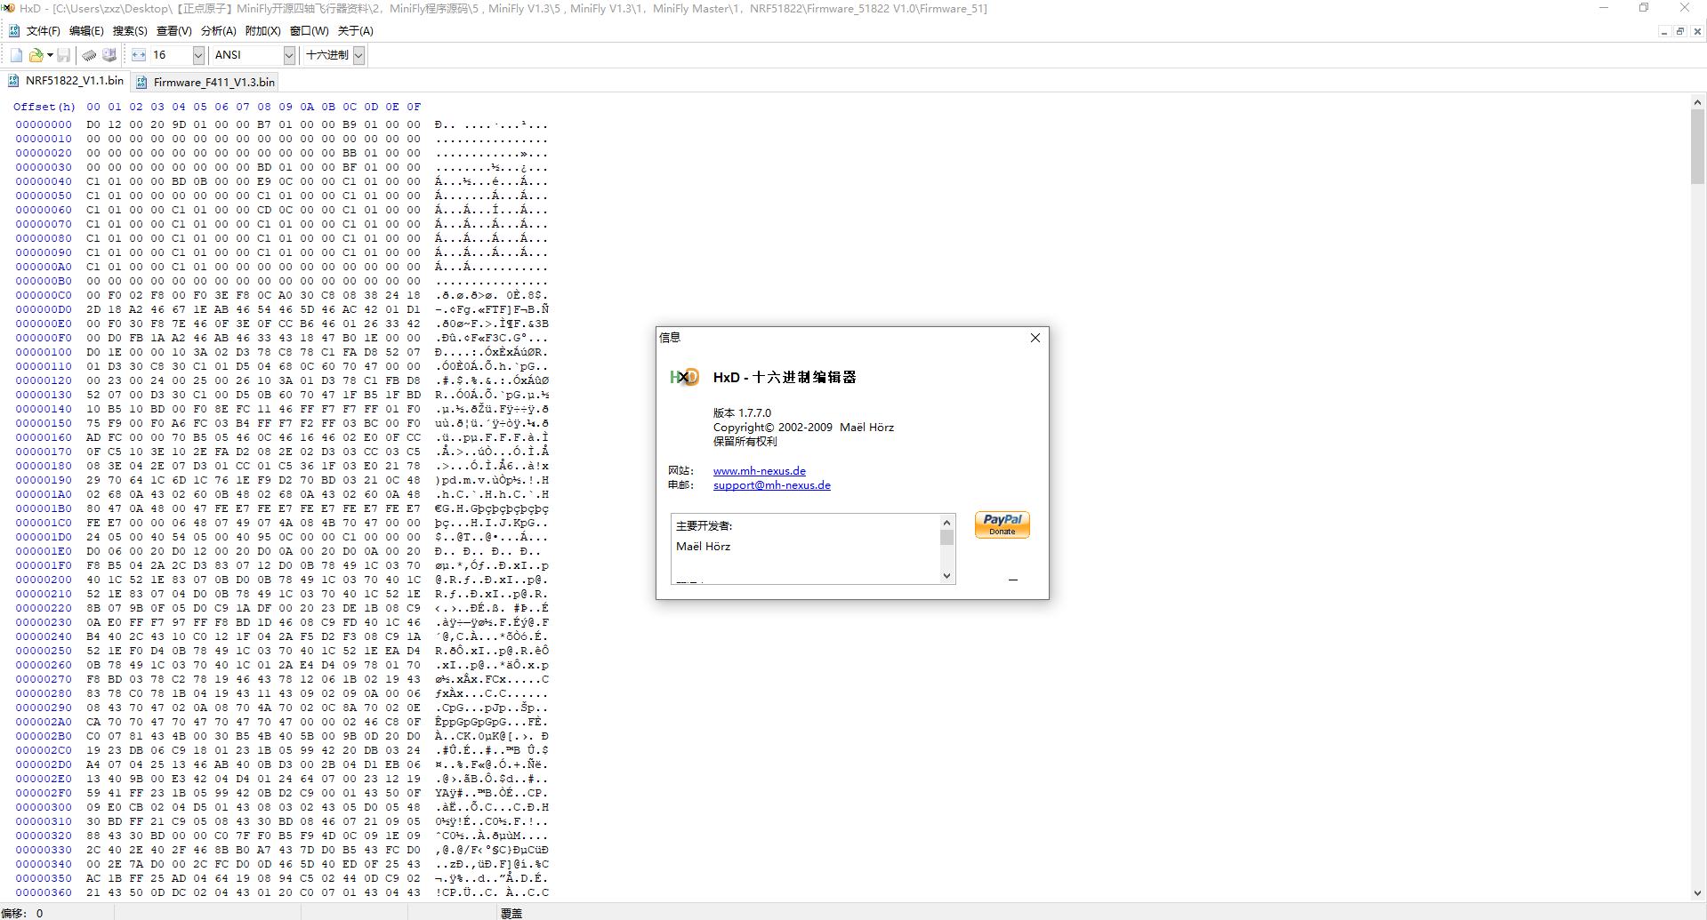Viewport: 1707px width, 920px height.
Task: Minimize the inner document window
Action: click(x=1663, y=31)
